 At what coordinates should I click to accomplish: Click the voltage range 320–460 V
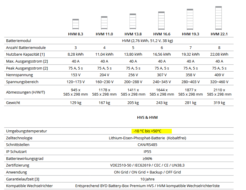tap(219, 82)
